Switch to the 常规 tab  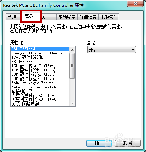[x=12, y=17]
